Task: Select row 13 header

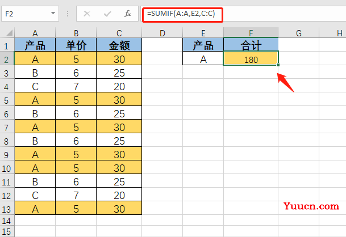Action: tap(6, 209)
